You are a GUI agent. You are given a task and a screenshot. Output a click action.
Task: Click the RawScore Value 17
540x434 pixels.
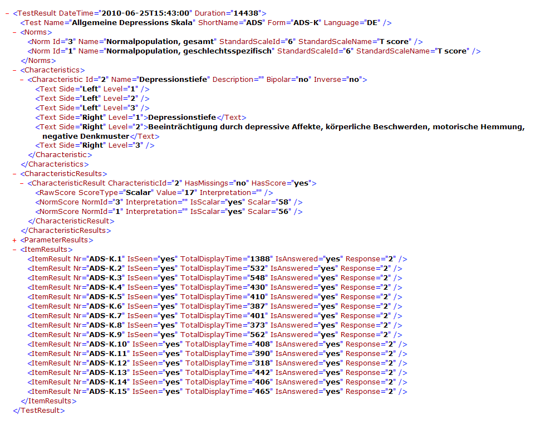coord(190,193)
